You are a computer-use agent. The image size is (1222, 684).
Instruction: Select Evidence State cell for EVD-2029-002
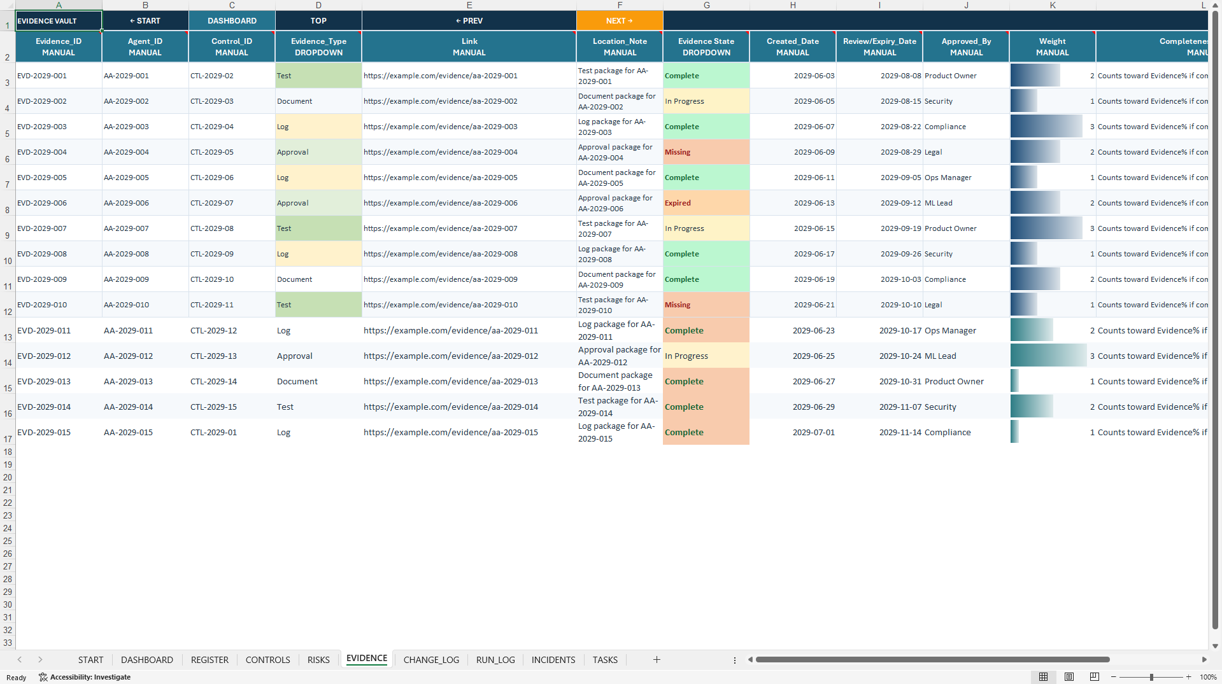[x=706, y=101]
